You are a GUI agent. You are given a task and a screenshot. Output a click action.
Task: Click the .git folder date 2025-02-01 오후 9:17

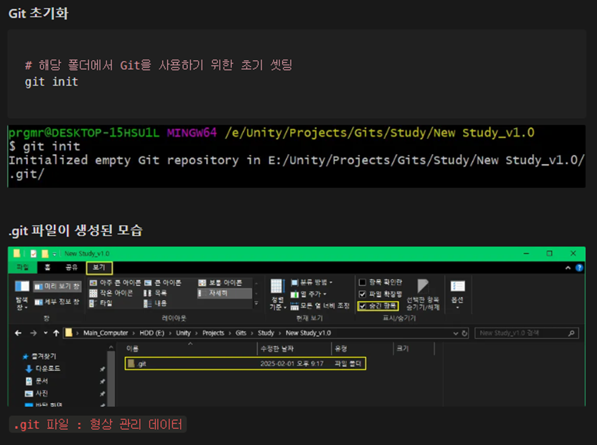click(292, 364)
